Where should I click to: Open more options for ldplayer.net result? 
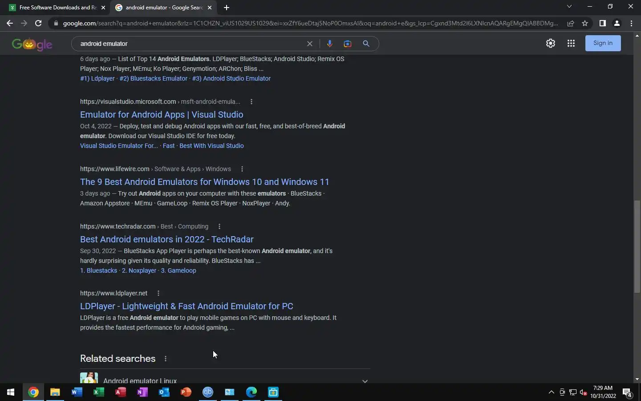(158, 293)
